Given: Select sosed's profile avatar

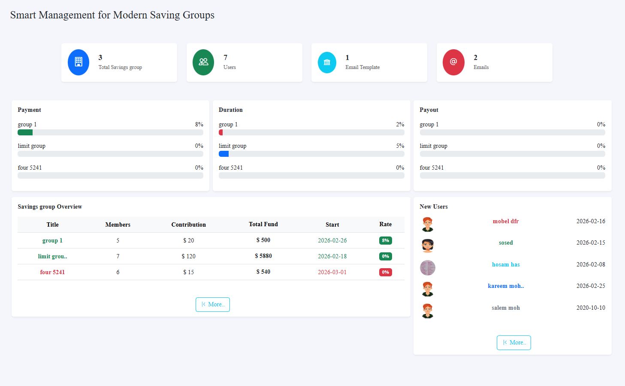Looking at the screenshot, I should [x=427, y=245].
